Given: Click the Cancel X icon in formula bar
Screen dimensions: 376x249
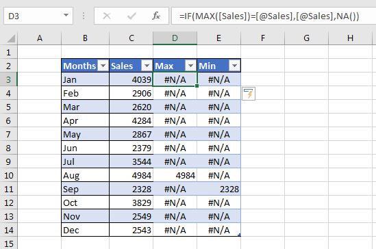Looking at the screenshot, I should [x=106, y=16].
